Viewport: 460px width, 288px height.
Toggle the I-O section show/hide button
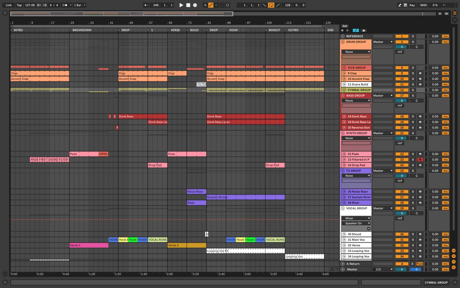tap(454, 251)
